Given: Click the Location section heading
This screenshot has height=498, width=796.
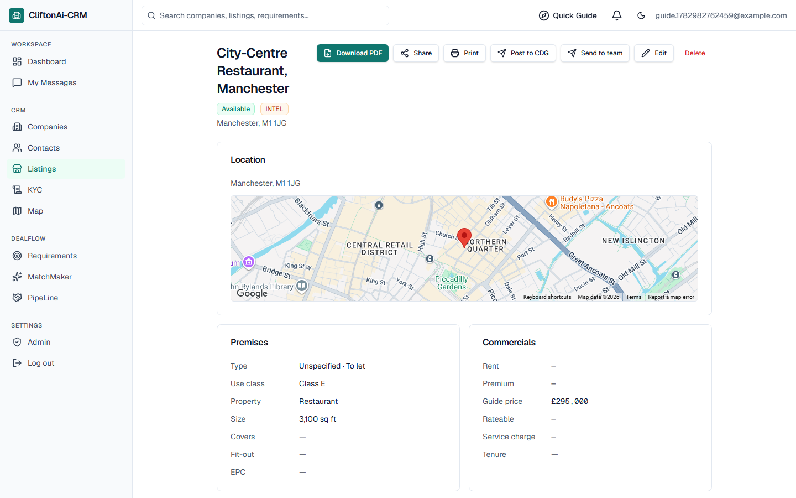Looking at the screenshot, I should 248,160.
